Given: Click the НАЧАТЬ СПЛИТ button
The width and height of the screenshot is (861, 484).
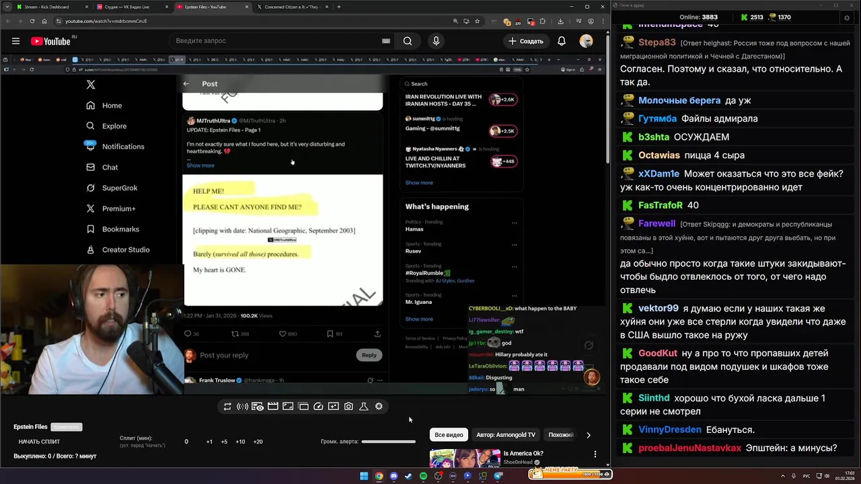Looking at the screenshot, I should point(39,442).
